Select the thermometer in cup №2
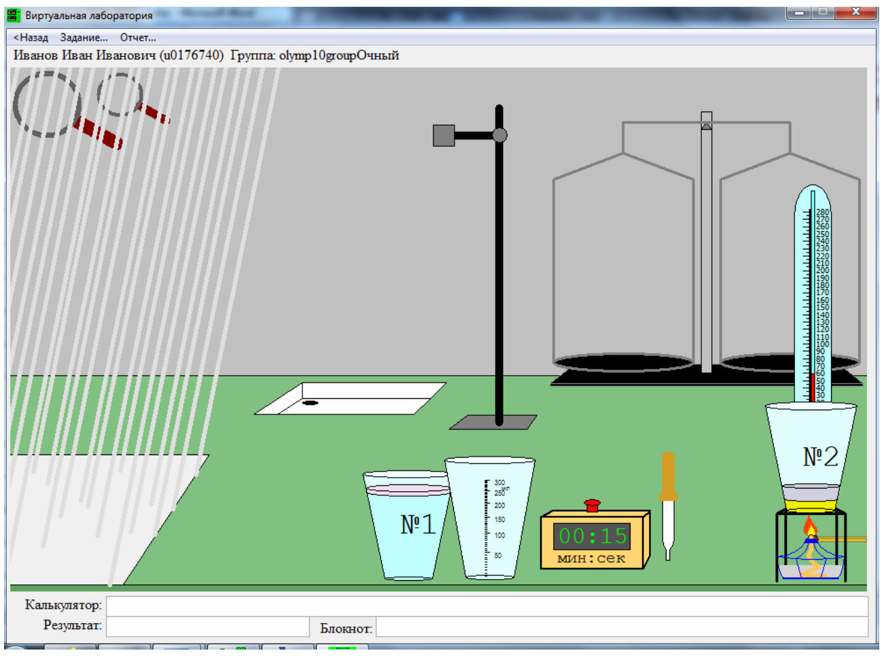884x657 pixels. (813, 294)
